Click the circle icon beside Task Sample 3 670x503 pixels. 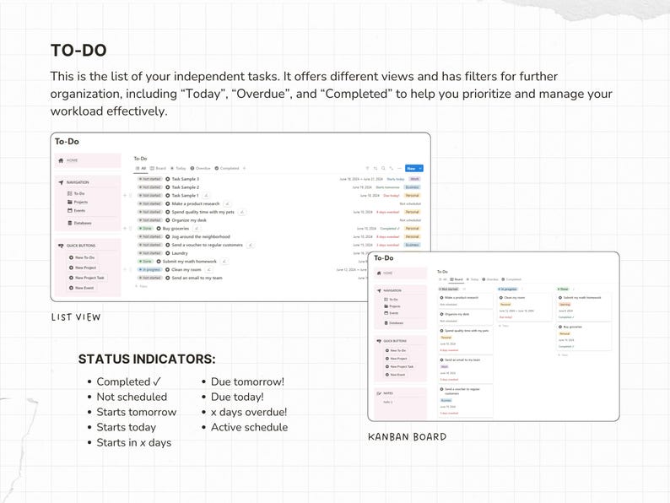[x=167, y=179]
